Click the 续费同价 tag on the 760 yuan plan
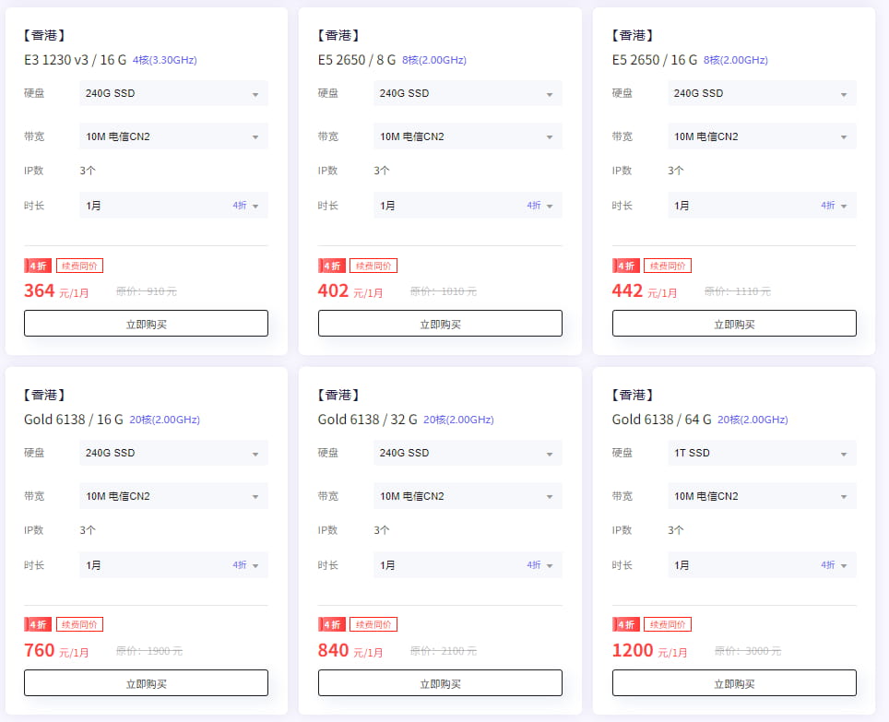The height and width of the screenshot is (722, 889). click(79, 625)
